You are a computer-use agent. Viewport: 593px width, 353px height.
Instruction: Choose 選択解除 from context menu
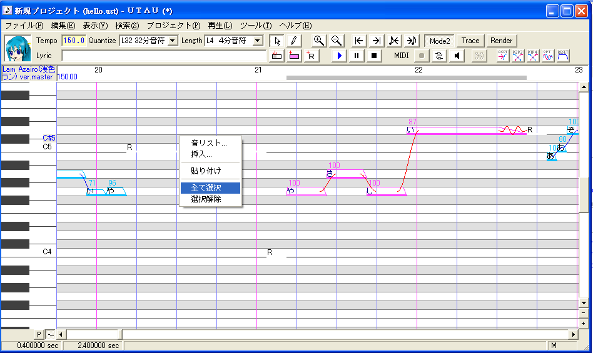tap(210, 199)
